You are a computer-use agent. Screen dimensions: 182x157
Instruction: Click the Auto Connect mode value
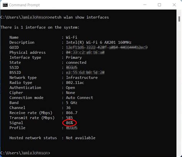[79, 98]
